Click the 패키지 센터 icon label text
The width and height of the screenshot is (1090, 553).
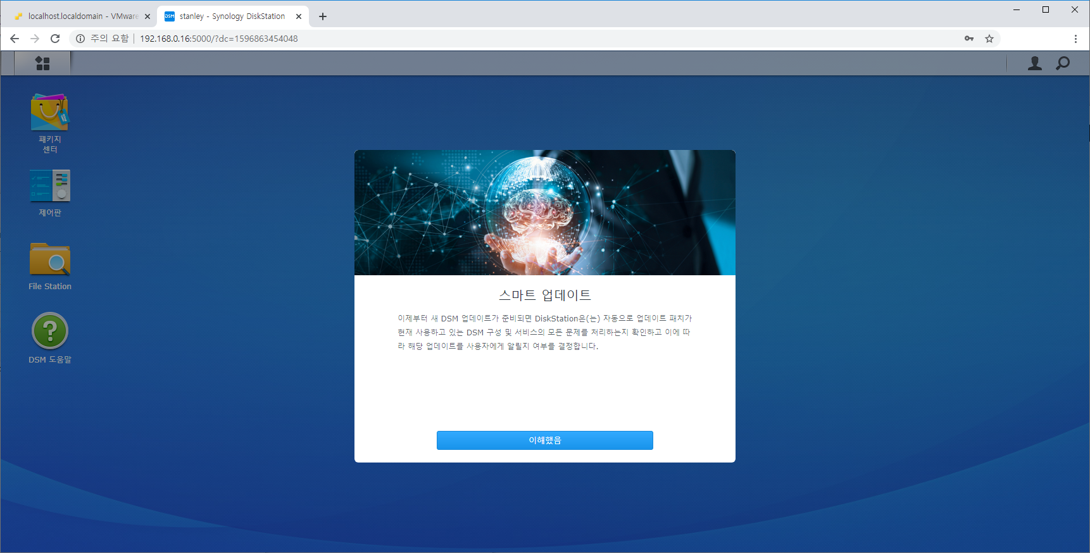coord(50,144)
